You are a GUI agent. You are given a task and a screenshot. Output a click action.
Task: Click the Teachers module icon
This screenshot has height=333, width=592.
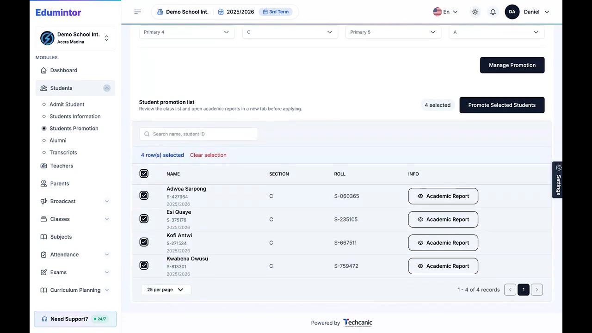43,166
